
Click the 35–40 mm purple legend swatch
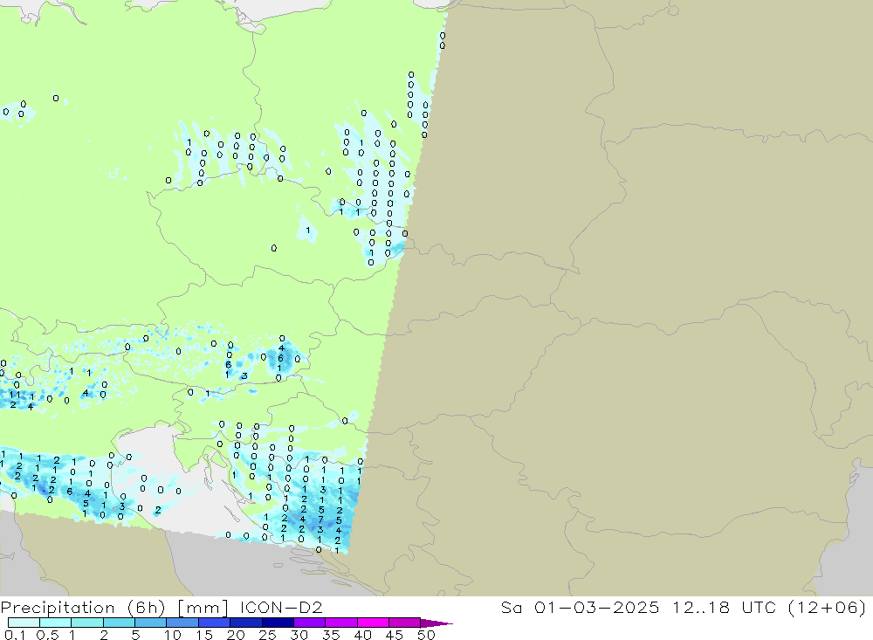pyautogui.click(x=341, y=623)
